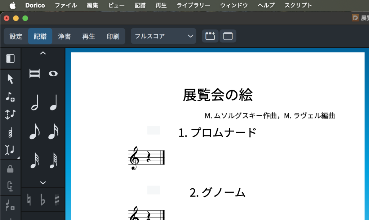
Task: Choose the sixteenth note duration
Action: [53, 131]
